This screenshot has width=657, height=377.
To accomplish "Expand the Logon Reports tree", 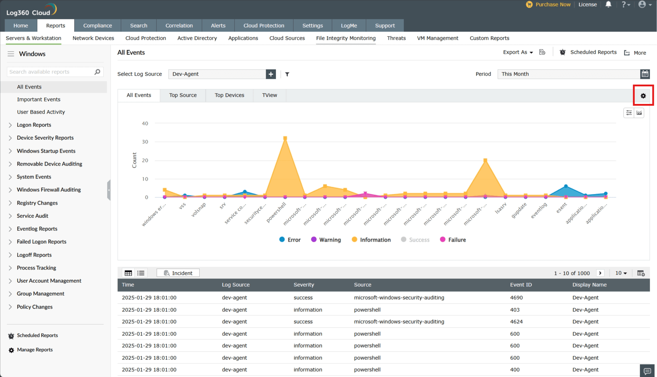I will pos(10,125).
